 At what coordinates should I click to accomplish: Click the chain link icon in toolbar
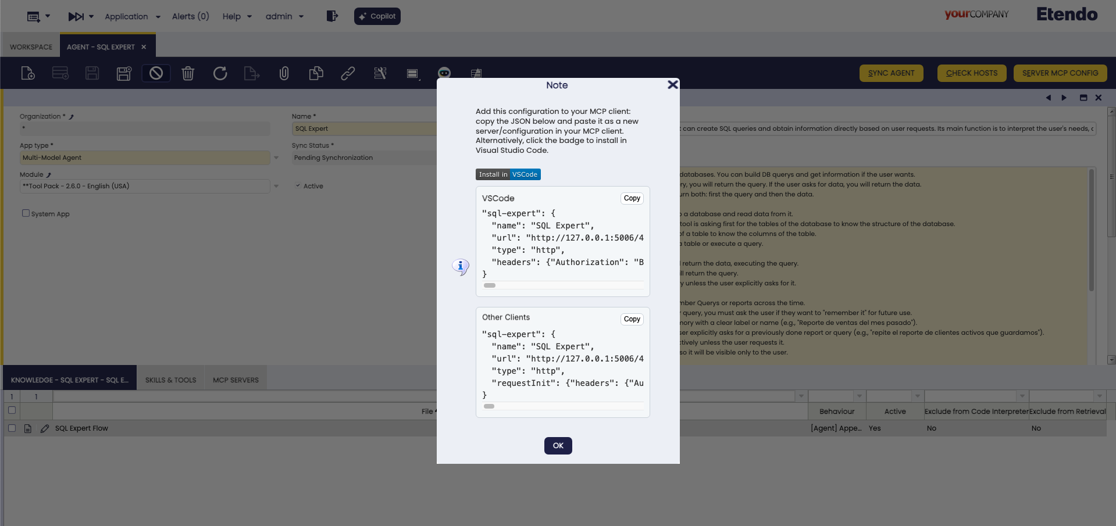(348, 73)
